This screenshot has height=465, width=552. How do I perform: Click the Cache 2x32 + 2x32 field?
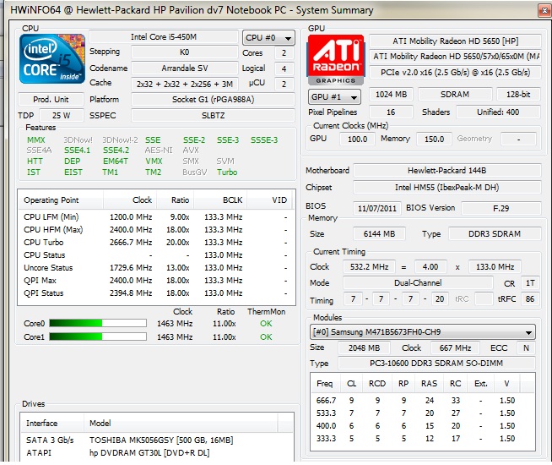click(x=185, y=84)
